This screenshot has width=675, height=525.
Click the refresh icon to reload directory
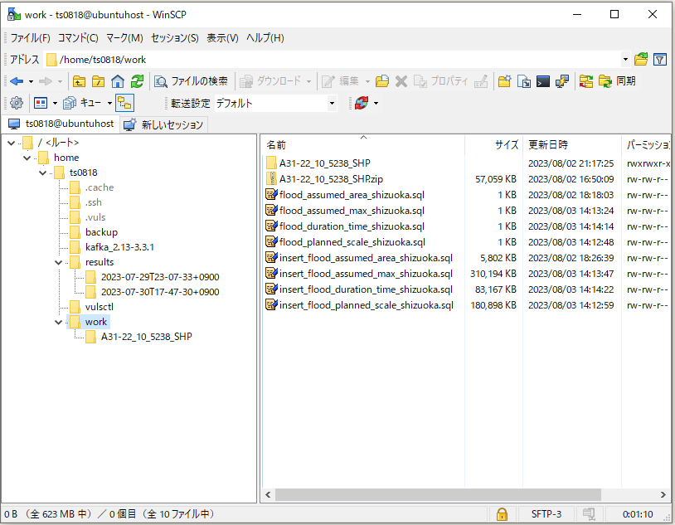point(138,82)
